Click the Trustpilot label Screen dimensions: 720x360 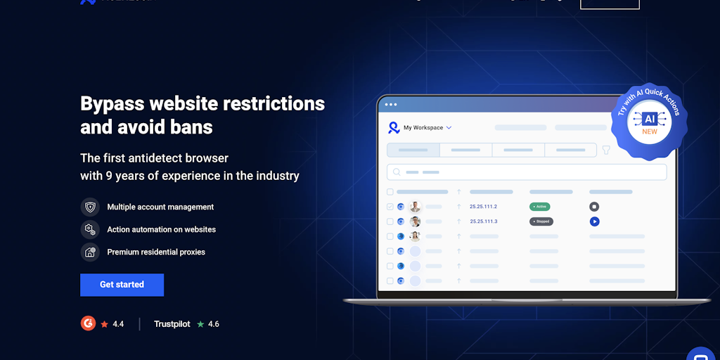pyautogui.click(x=172, y=323)
